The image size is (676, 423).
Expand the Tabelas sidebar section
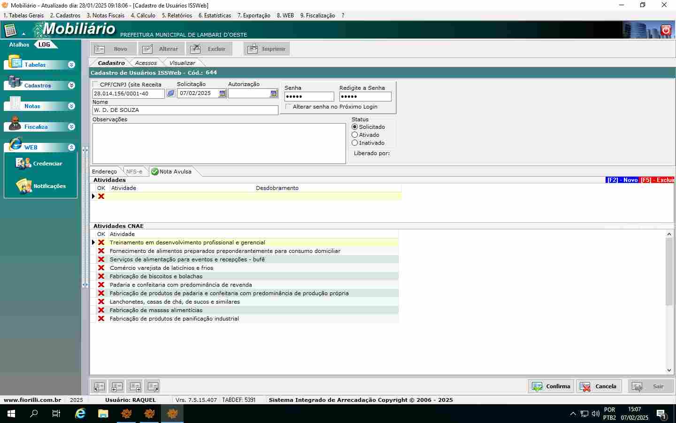(x=71, y=65)
